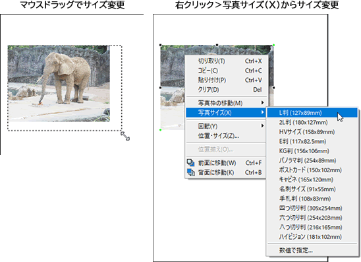Click the elephant photo on the left page
This screenshot has width=361, height=262.
click(59, 83)
